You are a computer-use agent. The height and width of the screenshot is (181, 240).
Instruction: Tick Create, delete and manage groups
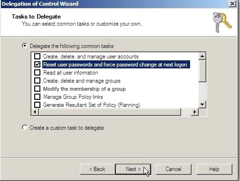(37, 80)
